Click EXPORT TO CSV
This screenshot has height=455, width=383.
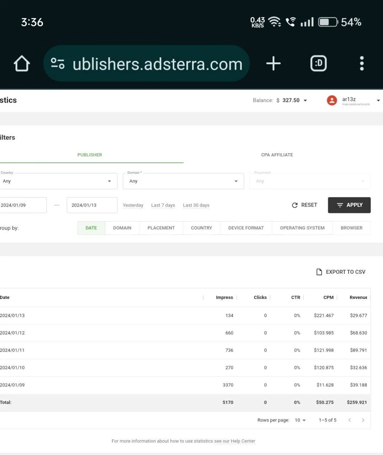(341, 272)
